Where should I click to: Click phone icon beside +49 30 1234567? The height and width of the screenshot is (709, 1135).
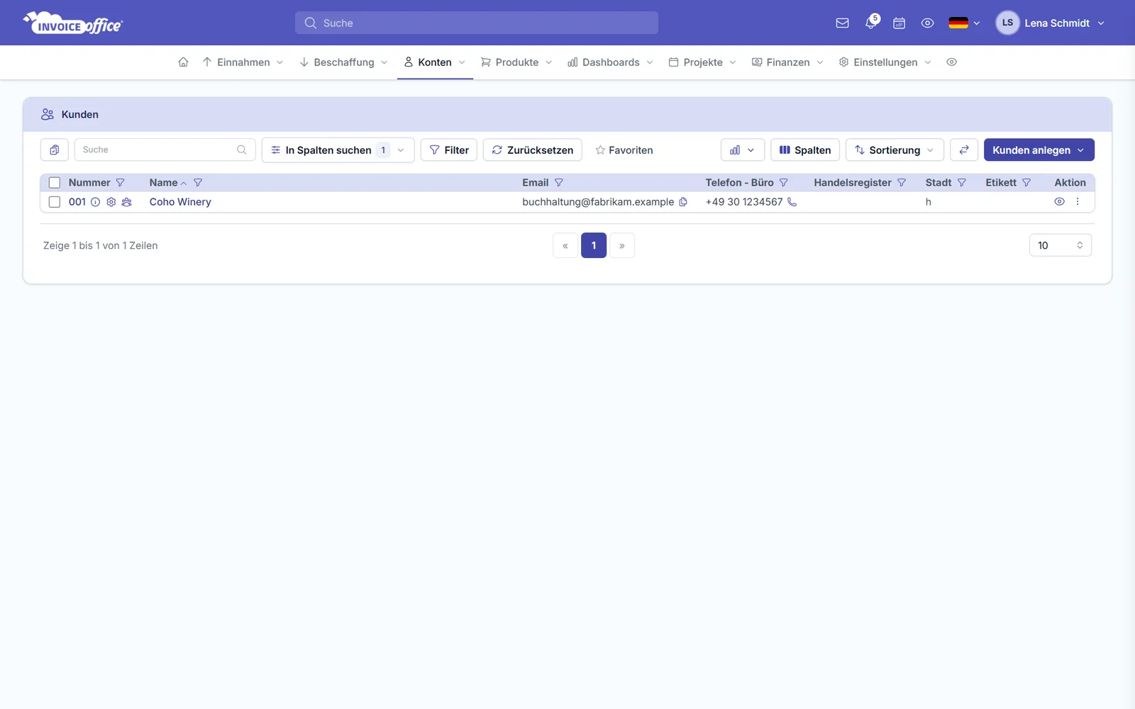[x=792, y=202]
